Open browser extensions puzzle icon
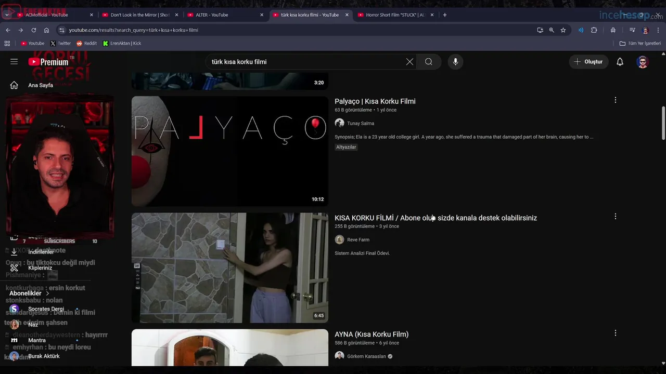Viewport: 666px width, 374px height. click(x=594, y=30)
